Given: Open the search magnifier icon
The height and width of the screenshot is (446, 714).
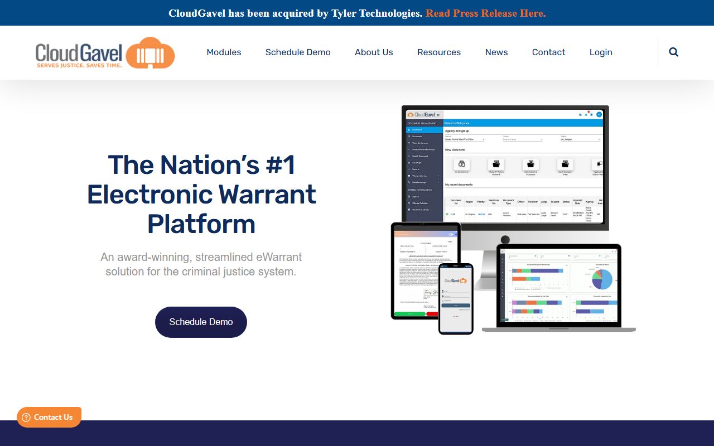Looking at the screenshot, I should [673, 52].
